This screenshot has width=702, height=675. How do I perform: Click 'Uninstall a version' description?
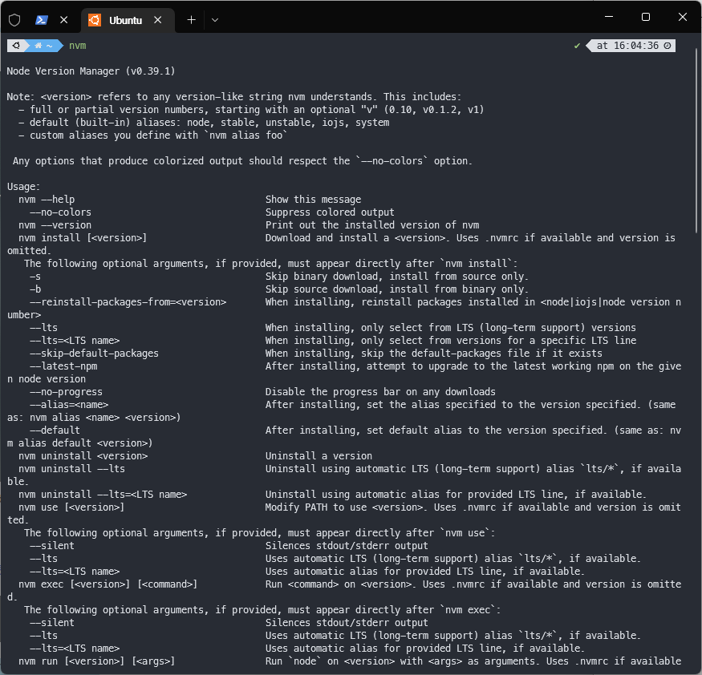[319, 456]
